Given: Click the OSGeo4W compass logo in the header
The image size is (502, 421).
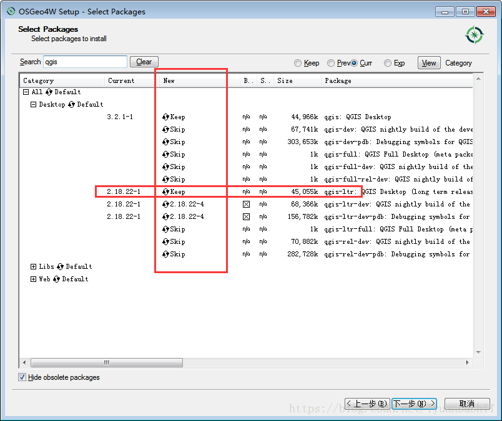Looking at the screenshot, I should pyautogui.click(x=474, y=35).
